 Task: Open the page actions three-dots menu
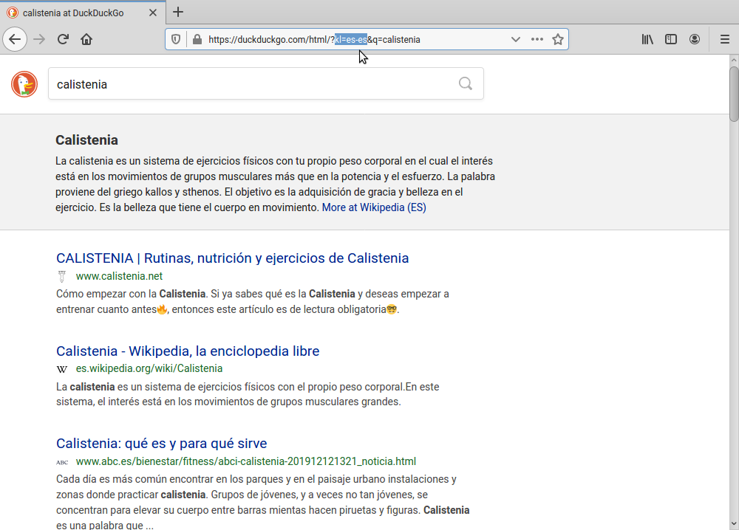click(537, 39)
